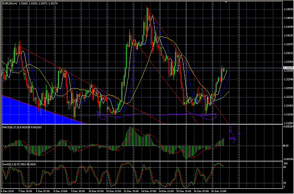Click the 14 Dec 07:00 time label
Viewport: 294px width, 194px height.
(x=148, y=191)
